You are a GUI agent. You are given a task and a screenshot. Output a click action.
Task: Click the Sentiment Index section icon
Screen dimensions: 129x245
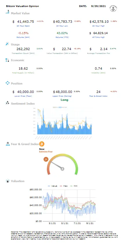(x=7, y=103)
